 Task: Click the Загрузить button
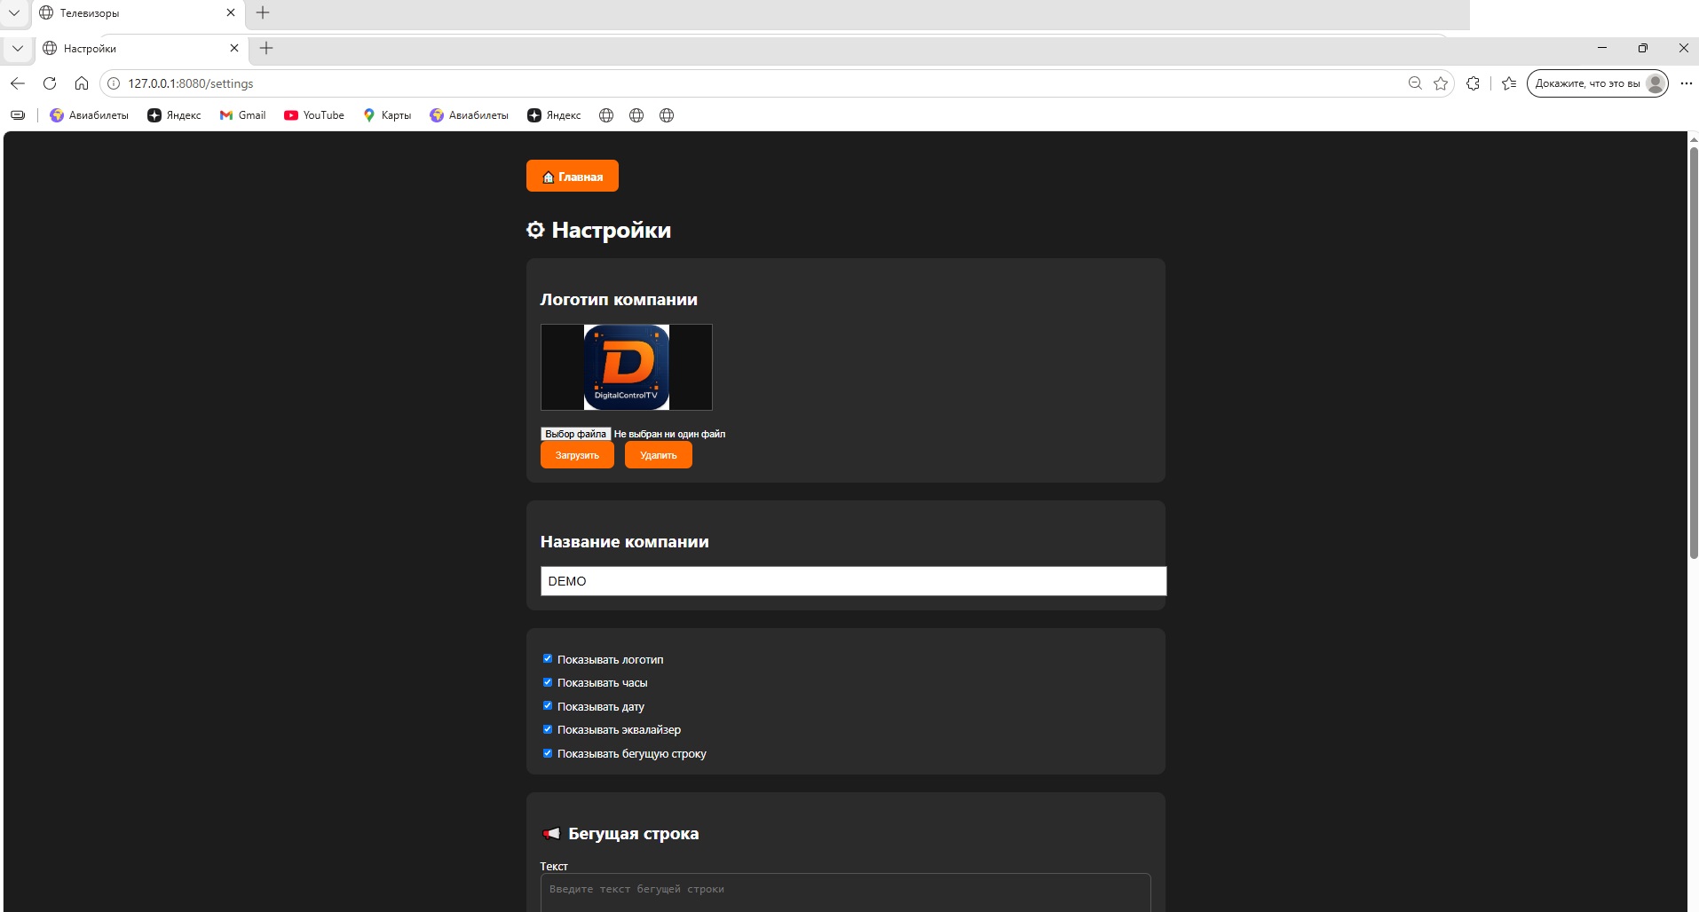tap(577, 455)
